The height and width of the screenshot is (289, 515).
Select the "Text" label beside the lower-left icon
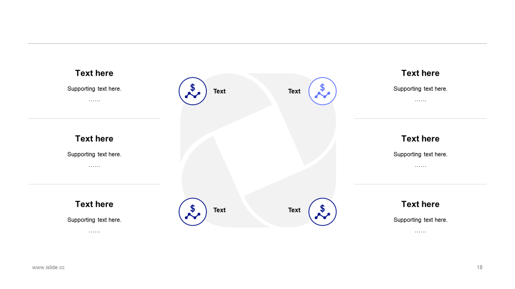click(219, 210)
